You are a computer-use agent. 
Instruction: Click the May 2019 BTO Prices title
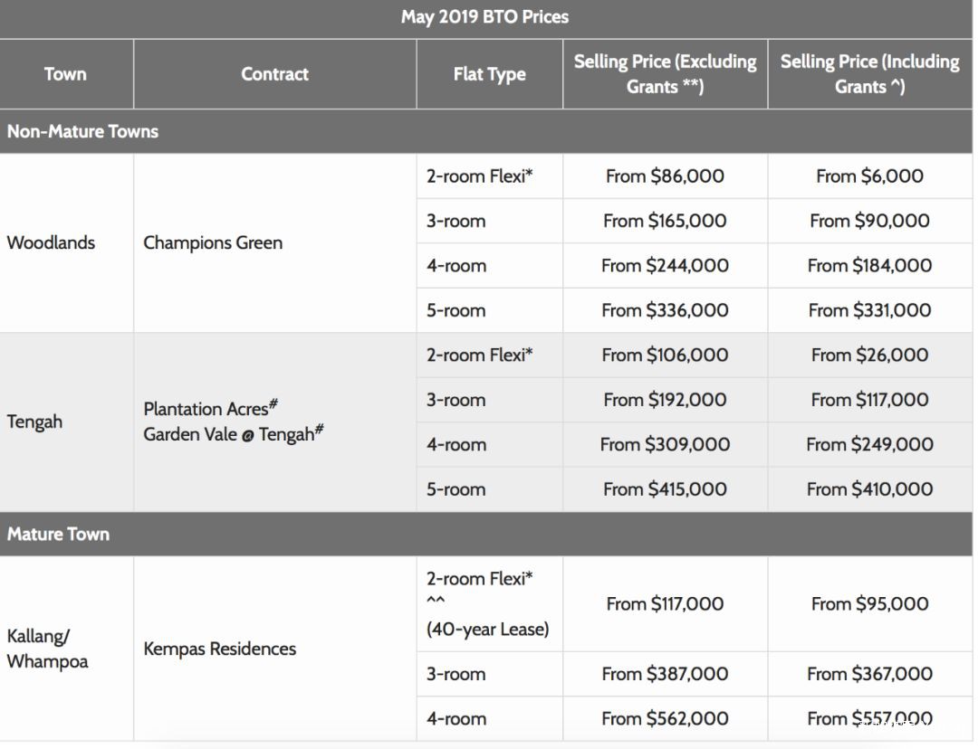point(484,17)
